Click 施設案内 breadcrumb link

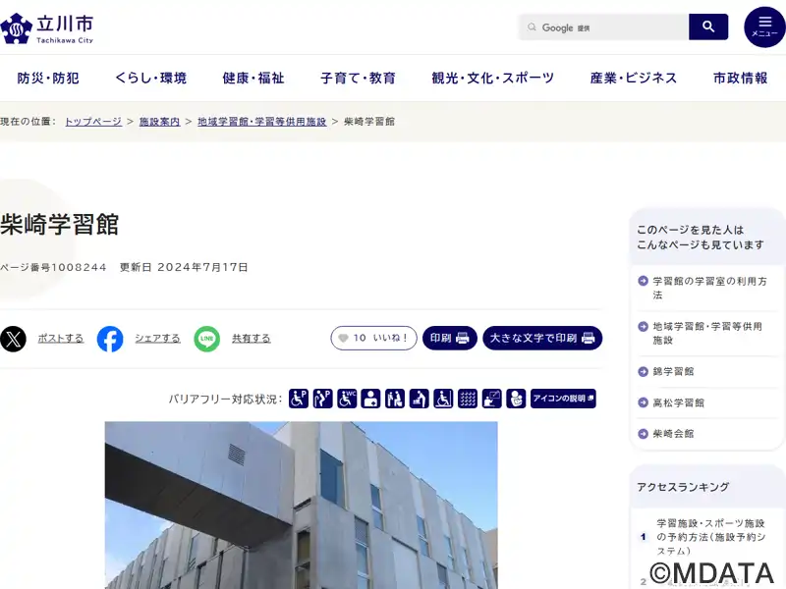(x=159, y=122)
